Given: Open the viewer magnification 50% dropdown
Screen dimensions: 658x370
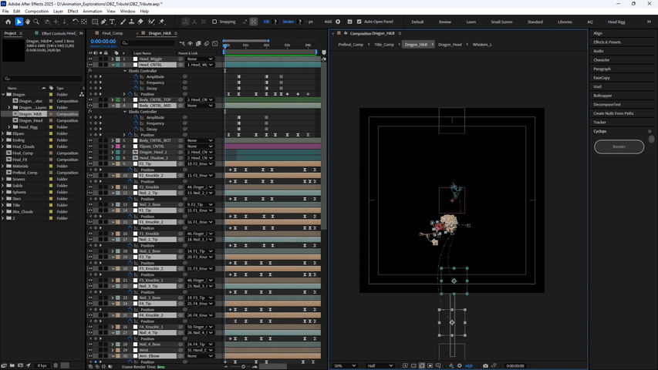Looking at the screenshot, I should [345, 366].
